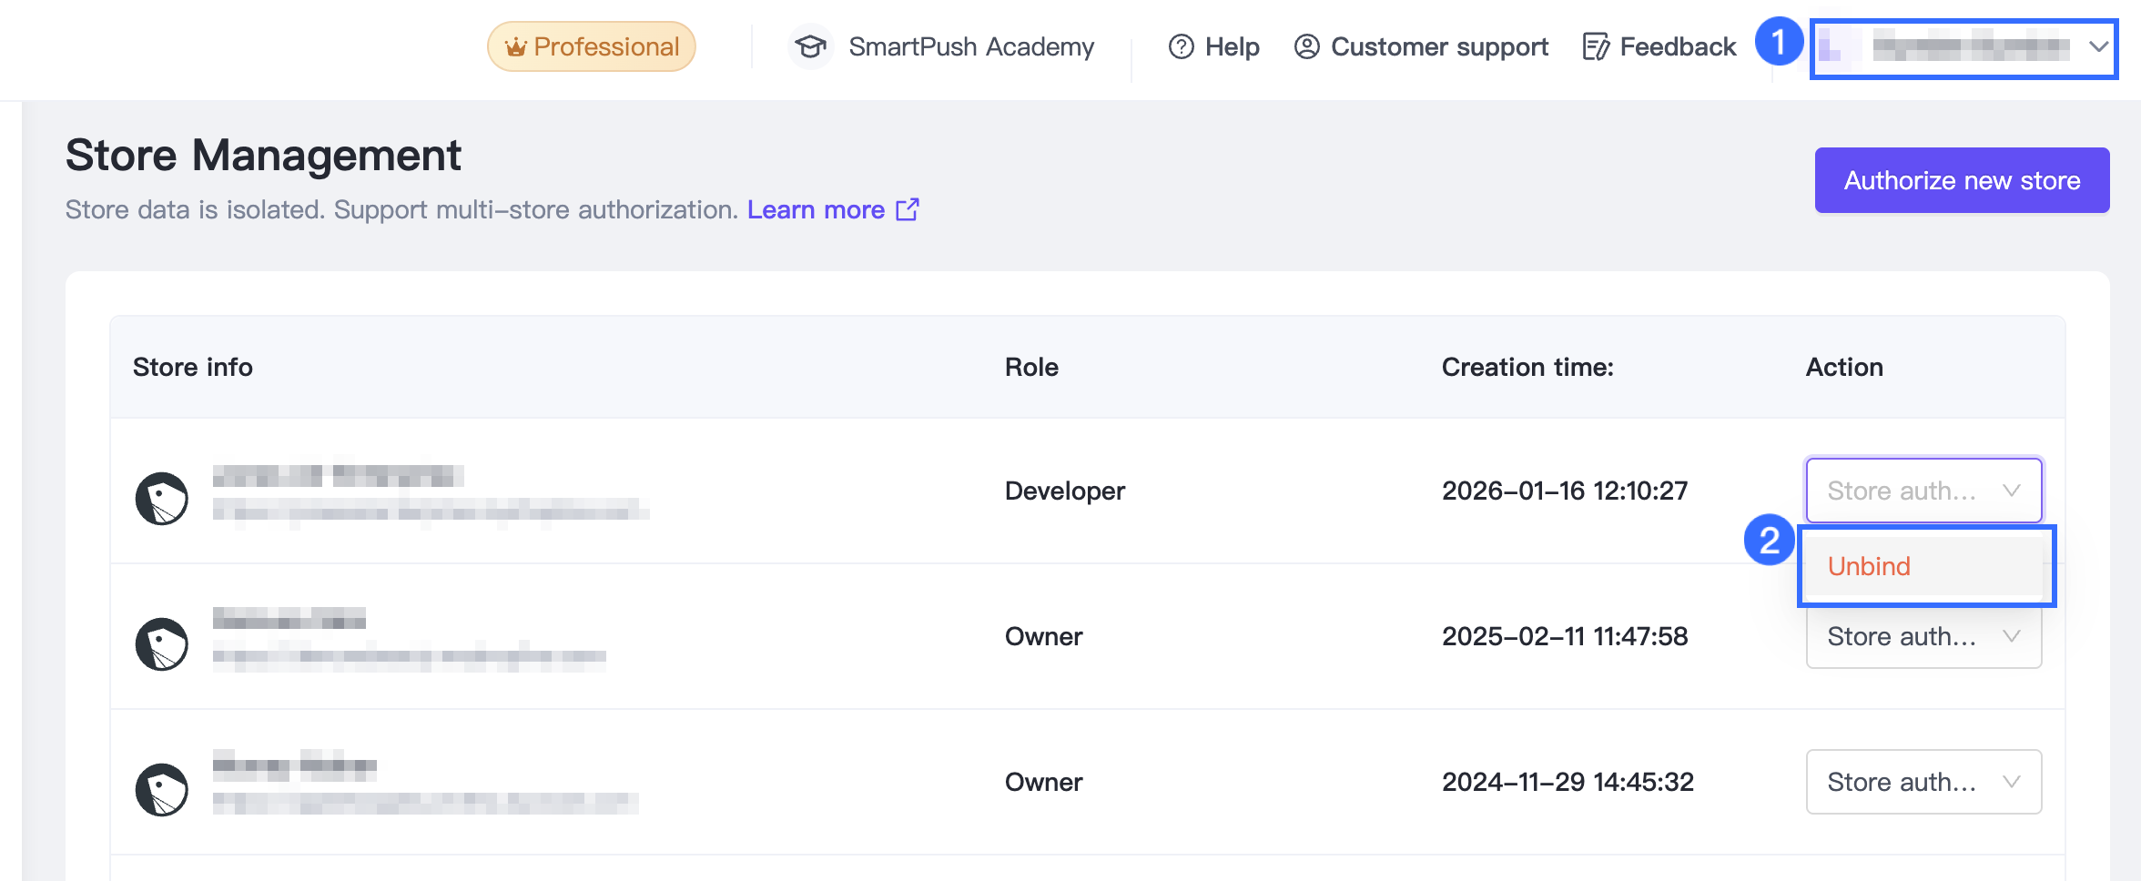
Task: Open the Learn more link
Action: [816, 209]
